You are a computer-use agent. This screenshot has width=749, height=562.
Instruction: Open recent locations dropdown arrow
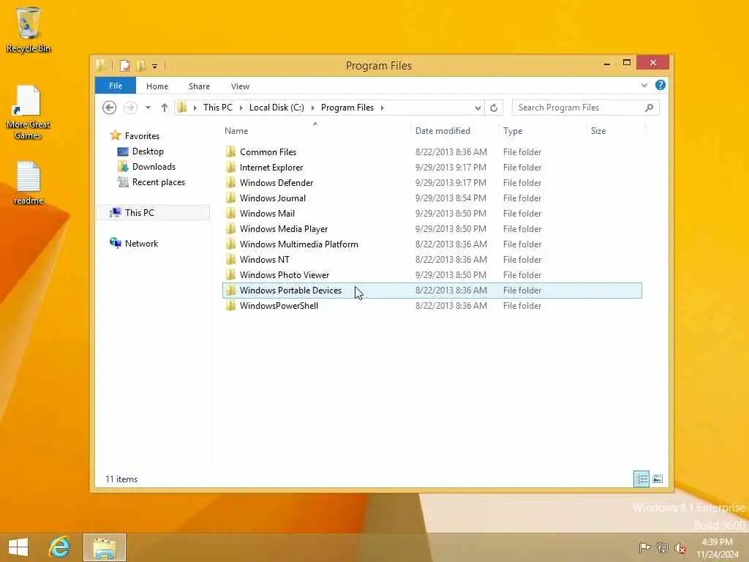148,108
